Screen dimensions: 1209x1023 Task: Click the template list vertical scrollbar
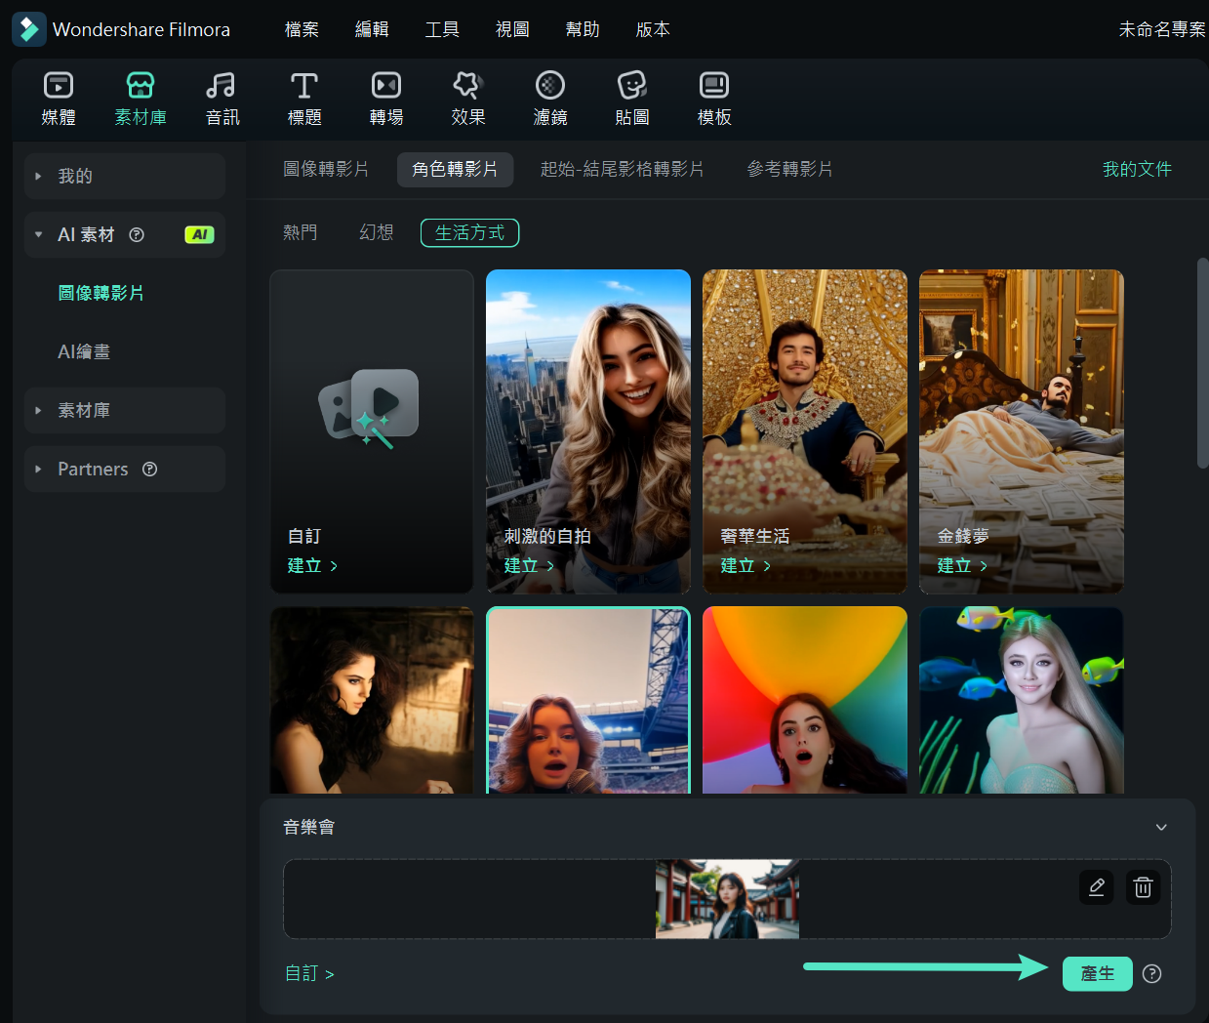(1202, 363)
